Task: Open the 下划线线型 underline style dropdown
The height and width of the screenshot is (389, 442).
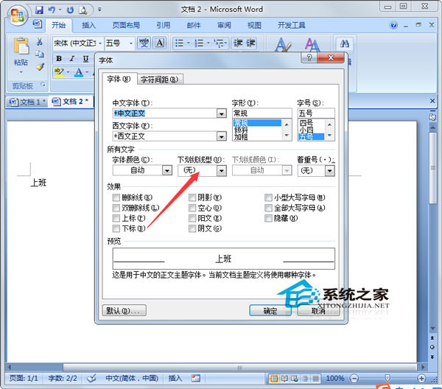Action: (x=221, y=170)
